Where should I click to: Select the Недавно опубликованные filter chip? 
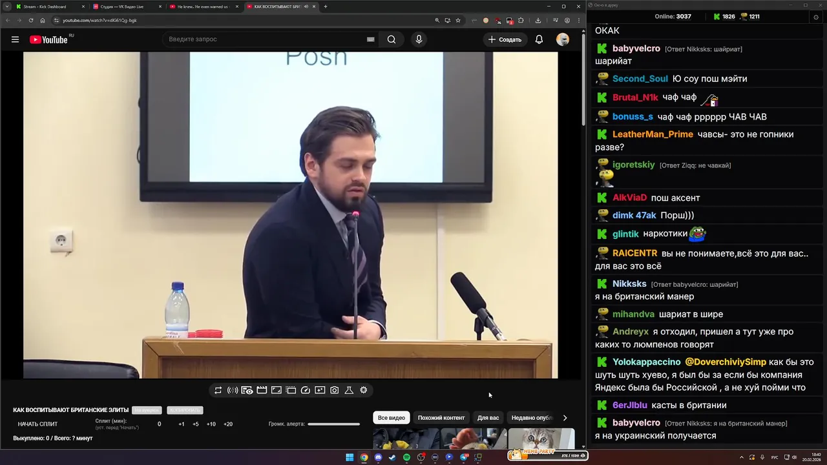tap(532, 418)
